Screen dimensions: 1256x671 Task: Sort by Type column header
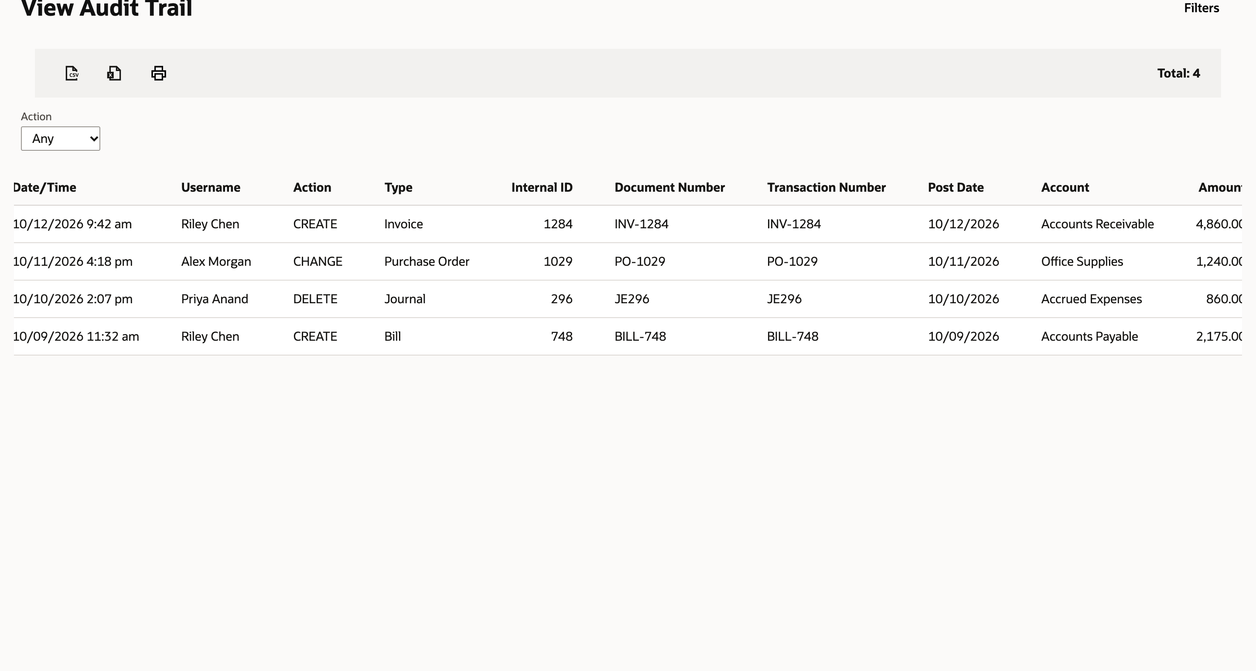point(398,188)
